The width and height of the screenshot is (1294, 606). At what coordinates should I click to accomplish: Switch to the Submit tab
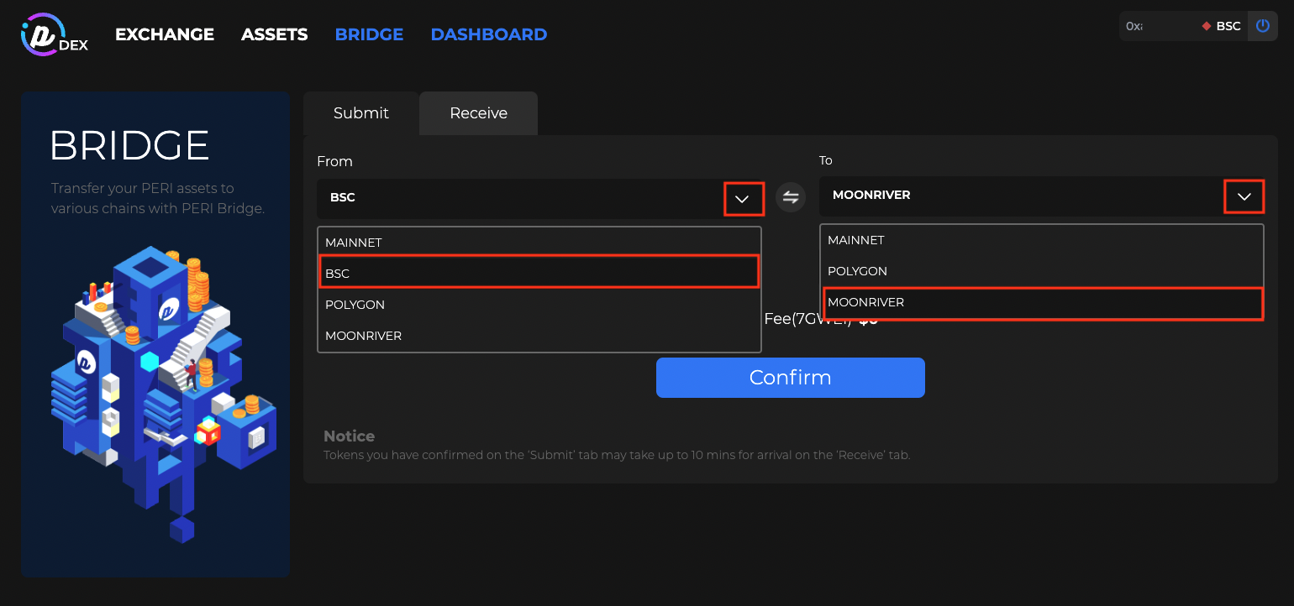click(x=361, y=113)
